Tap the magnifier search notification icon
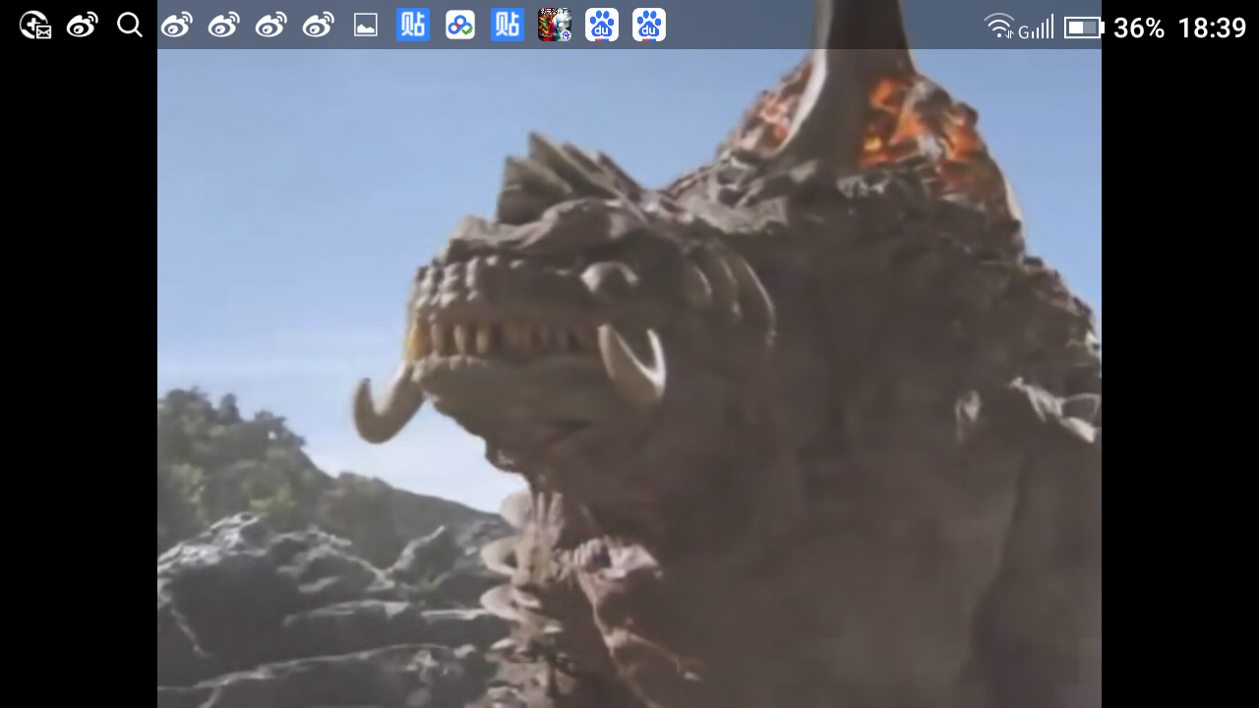The width and height of the screenshot is (1259, 708). [x=130, y=25]
